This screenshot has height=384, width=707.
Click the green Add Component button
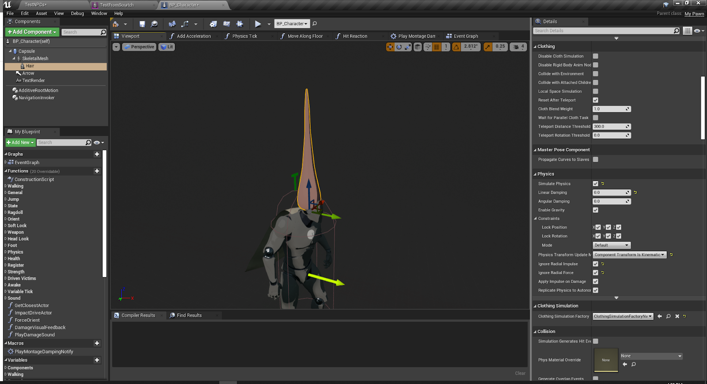click(32, 32)
